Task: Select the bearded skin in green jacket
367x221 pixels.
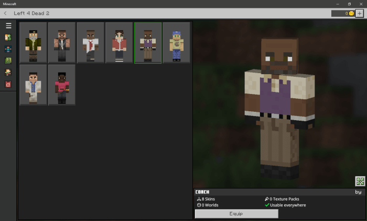Action: [x=33, y=42]
